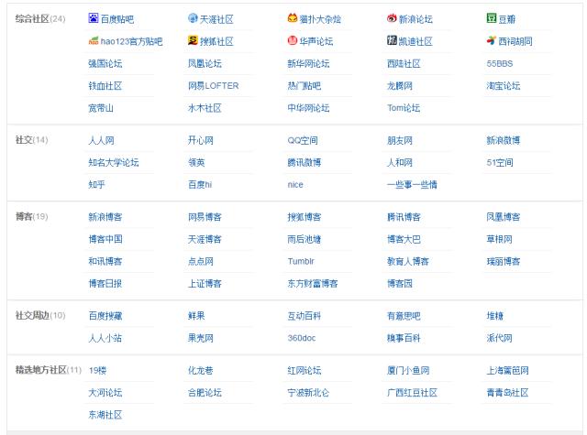Open Tom论坛 link
The width and height of the screenshot is (587, 435).
click(404, 108)
